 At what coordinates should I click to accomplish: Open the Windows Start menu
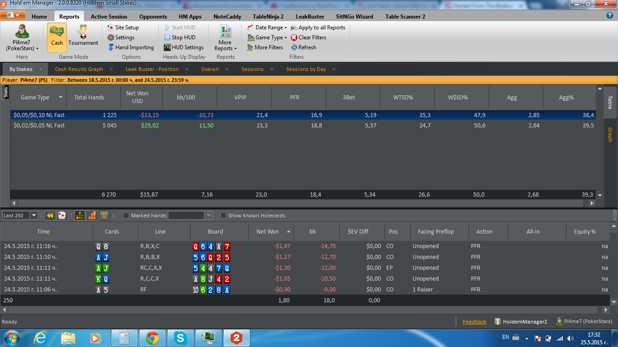12,338
